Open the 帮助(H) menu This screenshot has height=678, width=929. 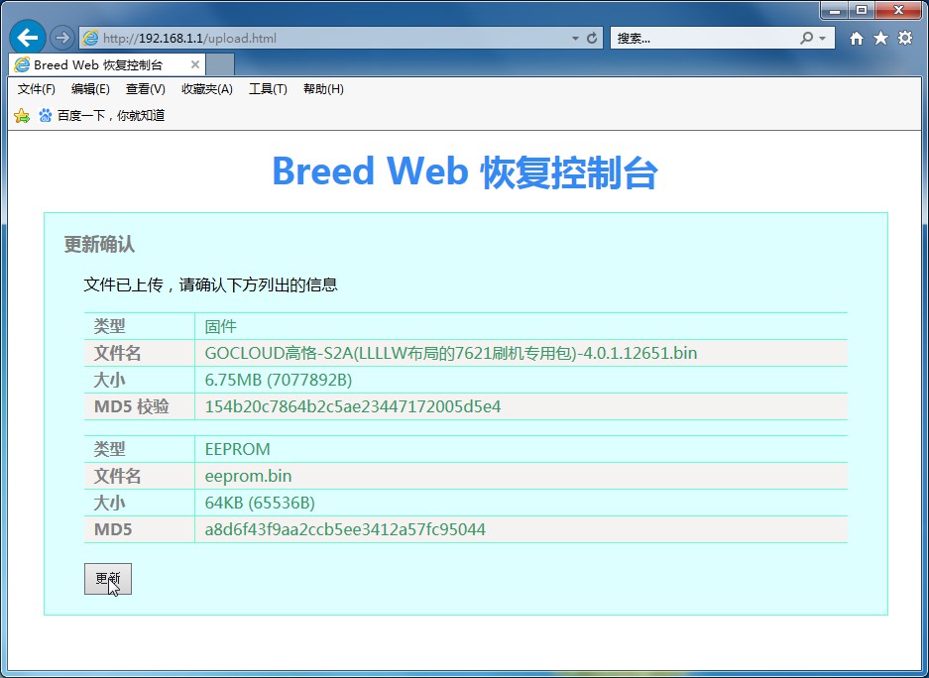(323, 89)
